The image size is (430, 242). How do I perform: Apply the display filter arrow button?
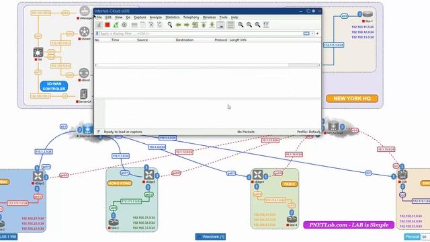click(x=306, y=34)
